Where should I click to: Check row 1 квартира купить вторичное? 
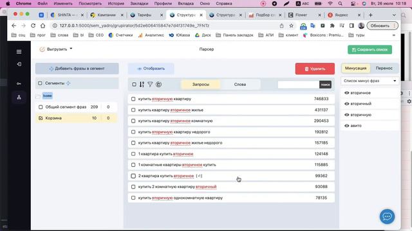[x=133, y=154]
